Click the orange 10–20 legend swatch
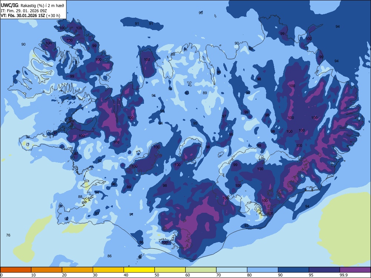Viewport: 371px width, 278px height. [47, 270]
